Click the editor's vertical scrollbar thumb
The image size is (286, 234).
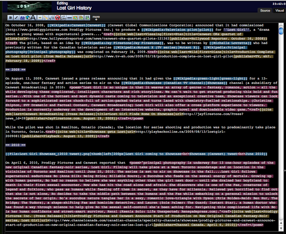tap(281, 30)
